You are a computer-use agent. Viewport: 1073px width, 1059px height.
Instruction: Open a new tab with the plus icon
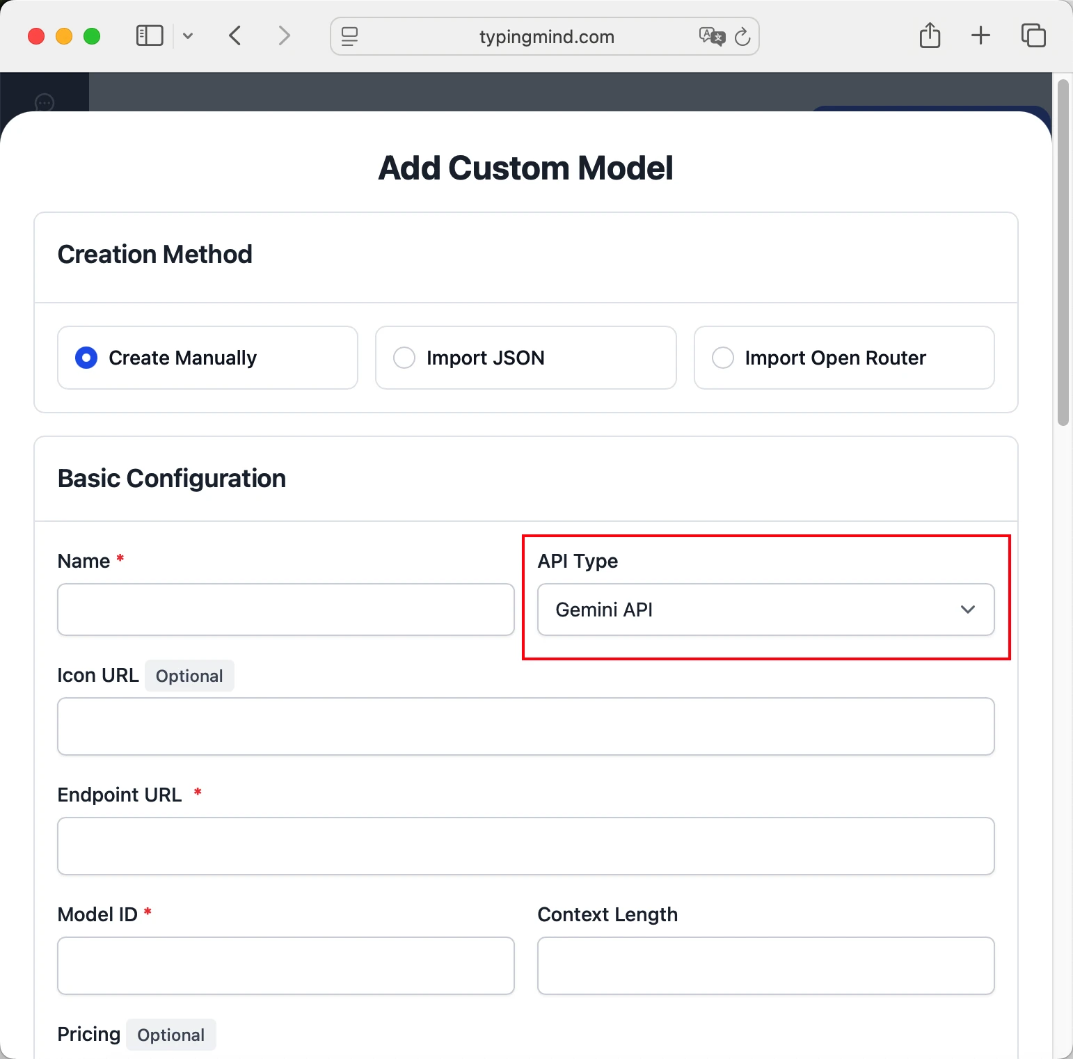[980, 35]
